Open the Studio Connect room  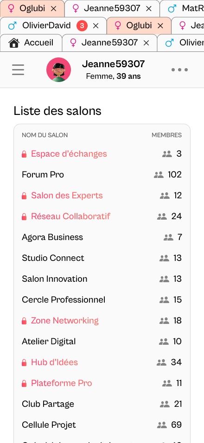point(53,258)
